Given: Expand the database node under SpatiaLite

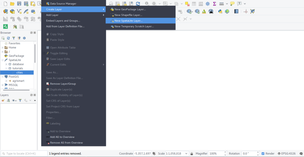Looking at the screenshot, I should click(6, 64).
